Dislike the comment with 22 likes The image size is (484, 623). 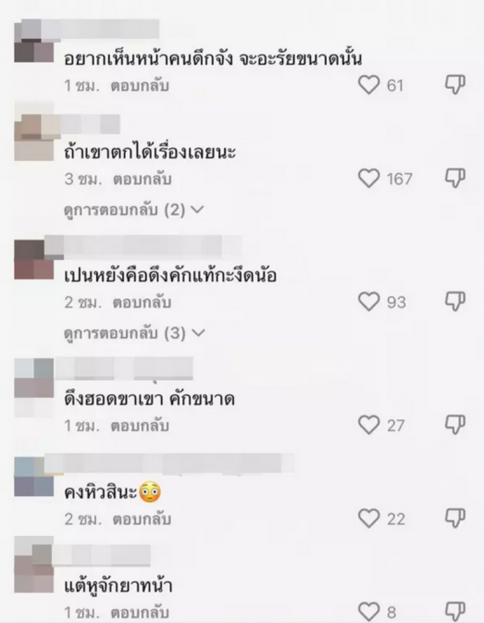point(454,518)
